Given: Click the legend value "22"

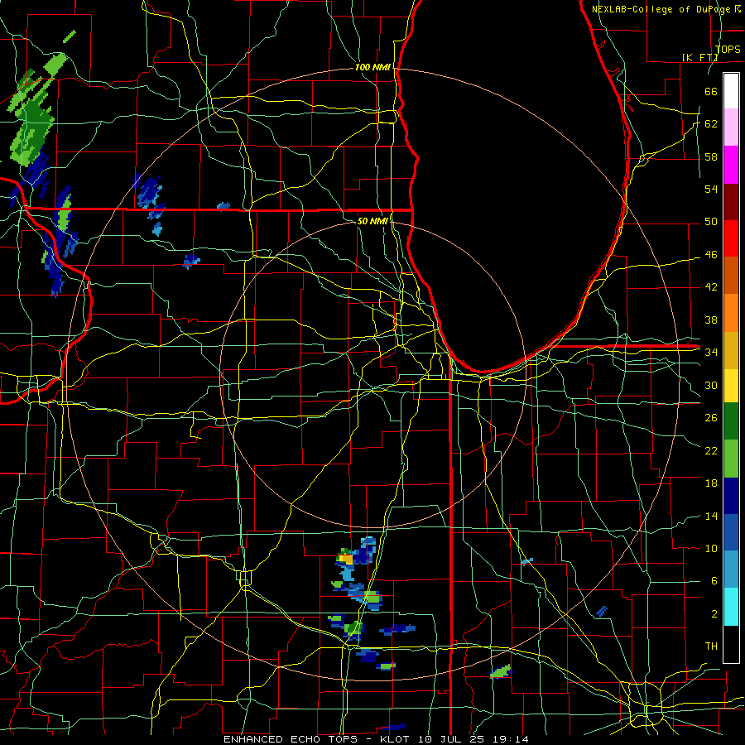Looking at the screenshot, I should (x=711, y=451).
